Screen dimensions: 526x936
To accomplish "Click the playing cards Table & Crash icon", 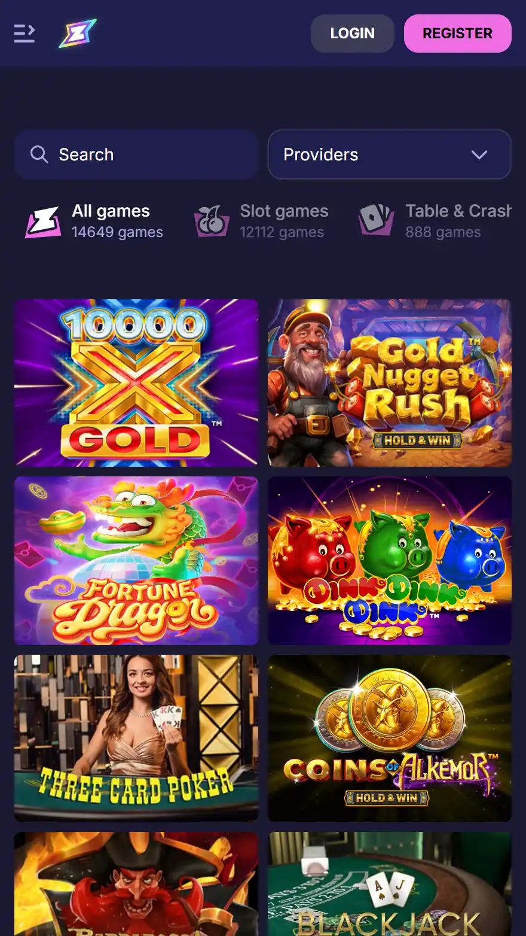I will tap(377, 220).
